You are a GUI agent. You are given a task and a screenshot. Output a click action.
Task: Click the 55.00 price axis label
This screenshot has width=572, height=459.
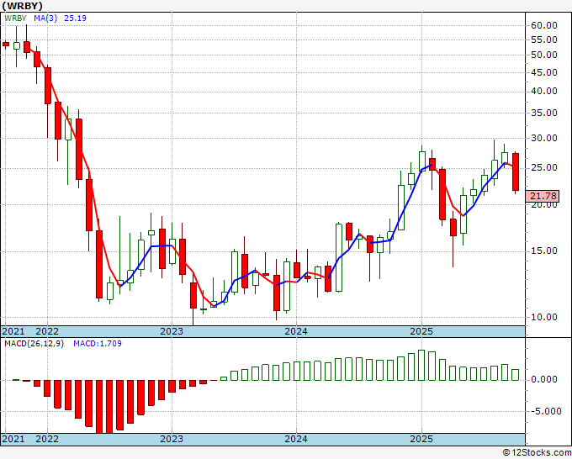544,40
